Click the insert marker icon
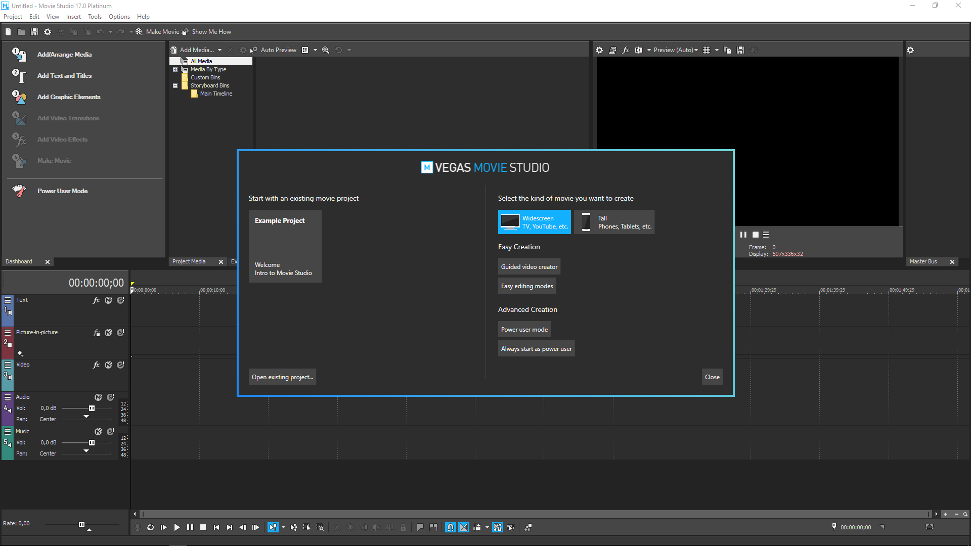The width and height of the screenshot is (971, 546). pyautogui.click(x=420, y=527)
